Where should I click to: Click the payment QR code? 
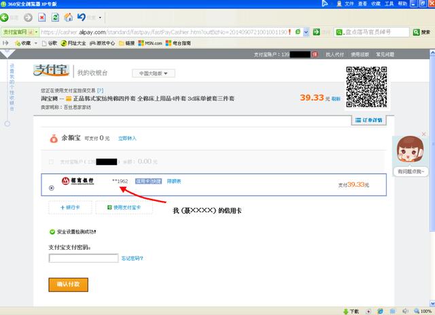click(366, 87)
